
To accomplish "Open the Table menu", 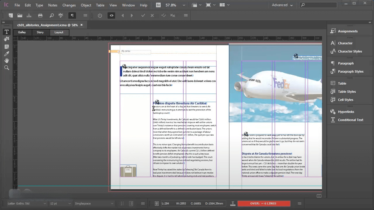I will pyautogui.click(x=100, y=5).
